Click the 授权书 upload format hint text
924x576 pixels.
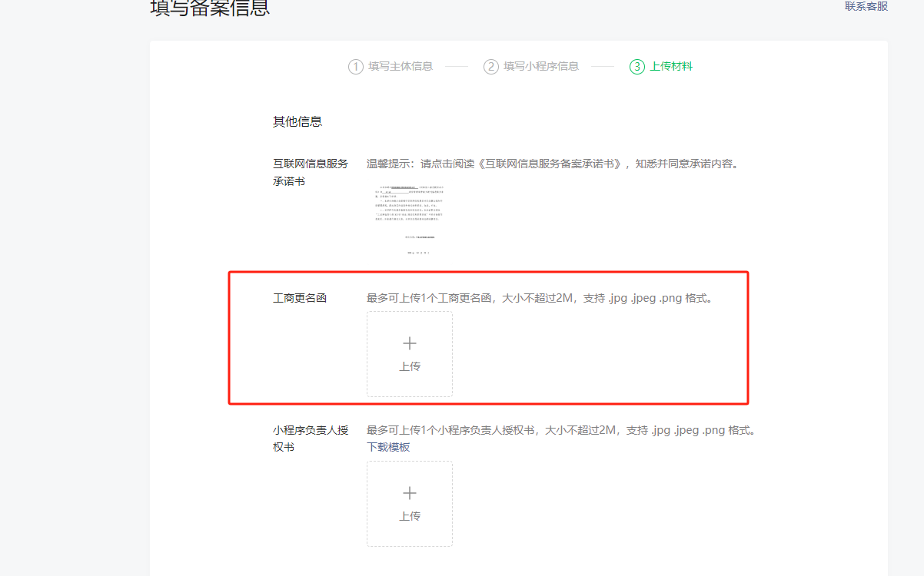[x=562, y=430]
